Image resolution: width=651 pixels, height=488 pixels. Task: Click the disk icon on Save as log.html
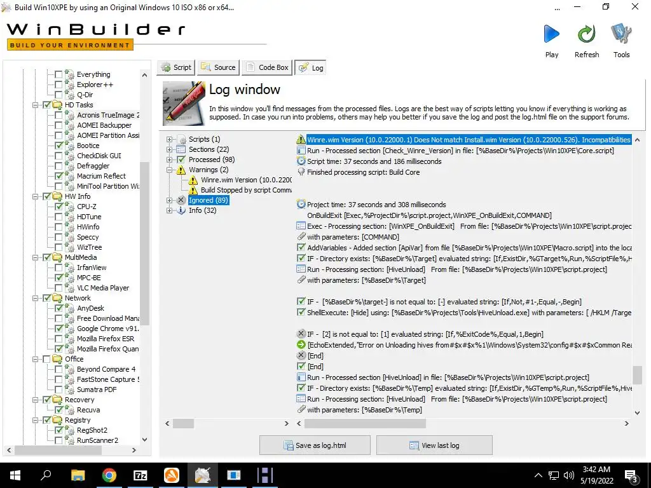click(x=288, y=445)
